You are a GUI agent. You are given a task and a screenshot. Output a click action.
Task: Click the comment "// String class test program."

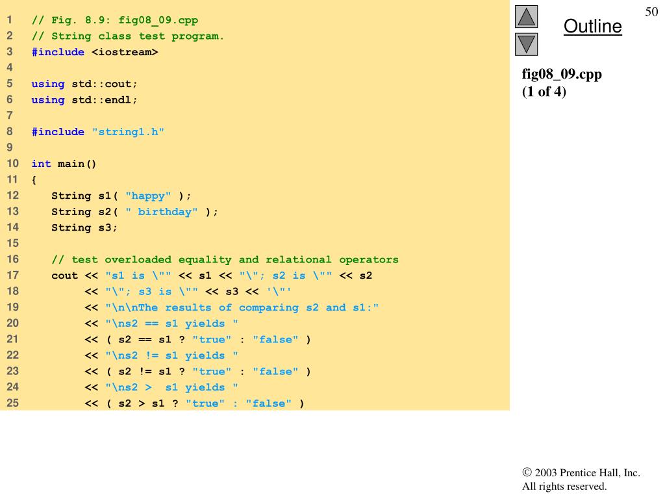pos(127,36)
